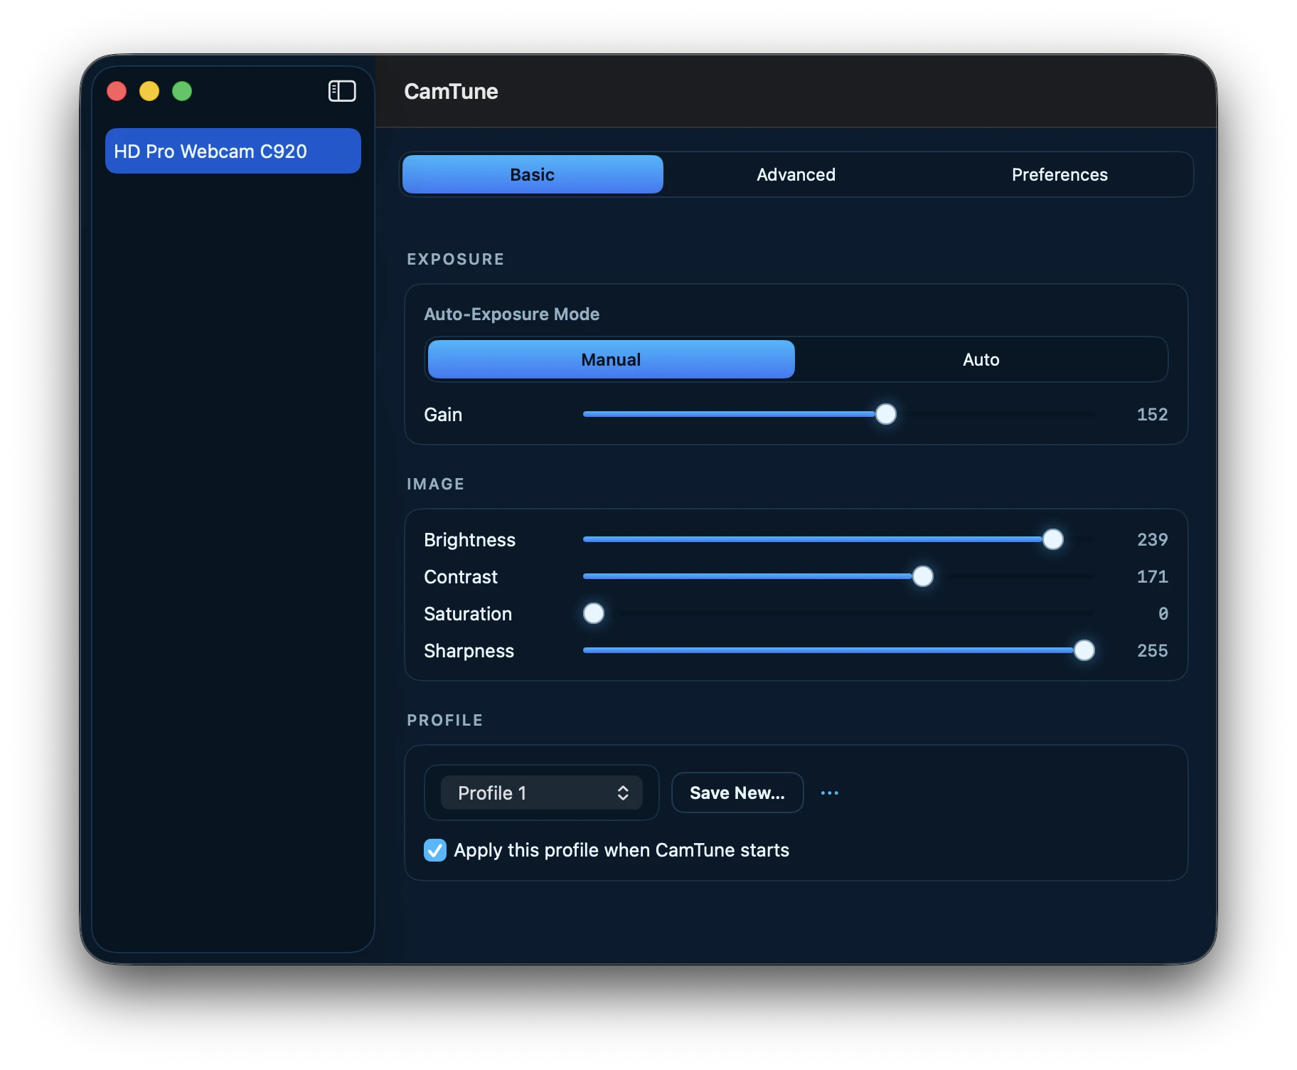Open the Profile 1 dropdown
1297x1070 pixels.
[542, 793]
